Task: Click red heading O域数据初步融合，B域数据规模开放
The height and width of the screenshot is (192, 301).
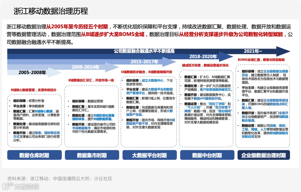Action: tap(147, 72)
